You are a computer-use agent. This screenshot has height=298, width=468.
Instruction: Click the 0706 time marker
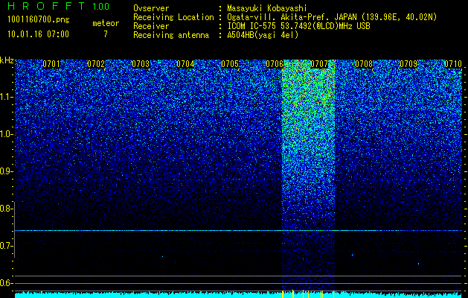click(x=275, y=64)
